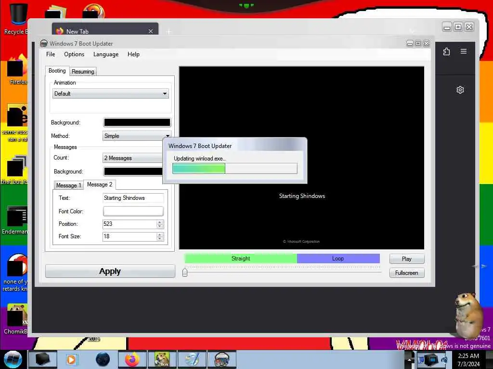Open the Windows Start orb
Image resolution: width=493 pixels, height=369 pixels.
click(13, 359)
